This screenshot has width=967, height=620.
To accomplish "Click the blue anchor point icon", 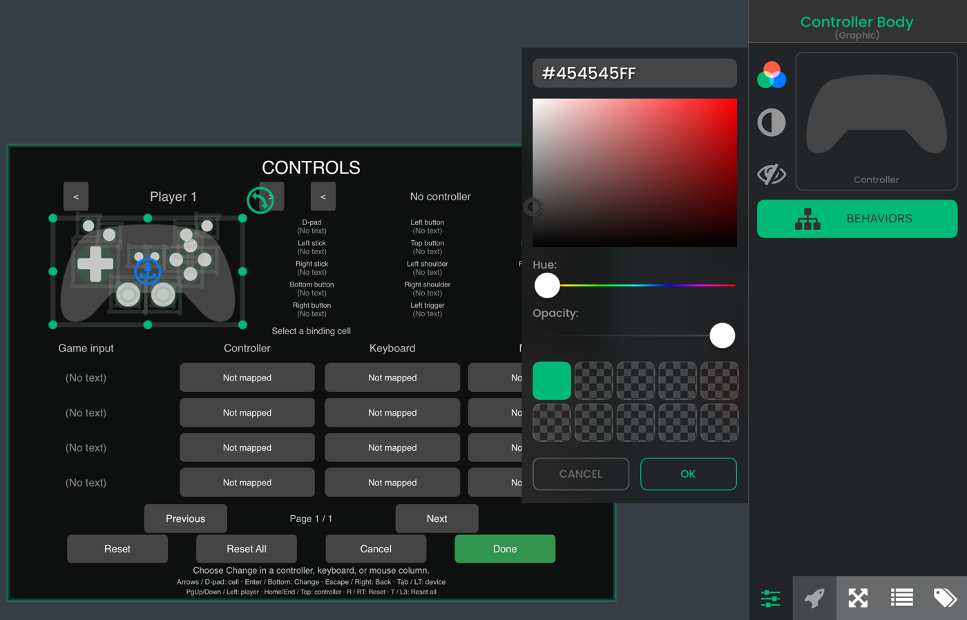I will pyautogui.click(x=147, y=271).
